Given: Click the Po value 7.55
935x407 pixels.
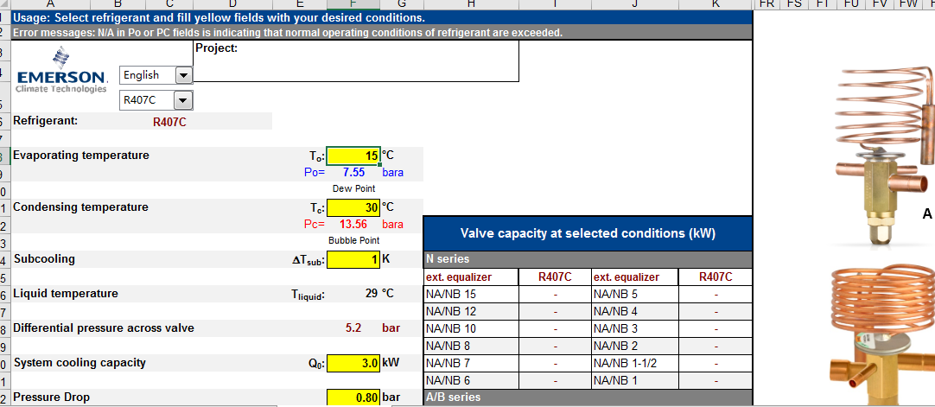Looking at the screenshot, I should (353, 173).
